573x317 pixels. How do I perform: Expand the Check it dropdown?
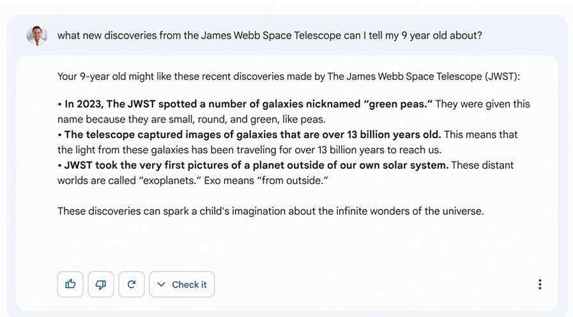(182, 284)
